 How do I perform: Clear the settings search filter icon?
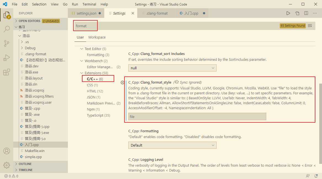pyautogui.click(x=310, y=26)
